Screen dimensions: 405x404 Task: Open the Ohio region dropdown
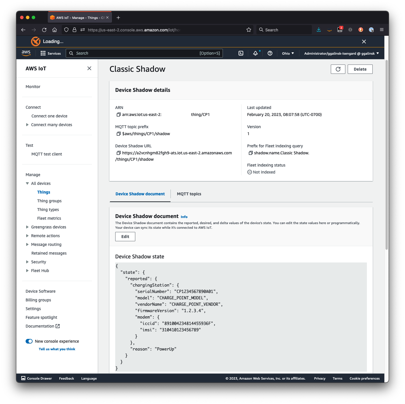tap(287, 53)
